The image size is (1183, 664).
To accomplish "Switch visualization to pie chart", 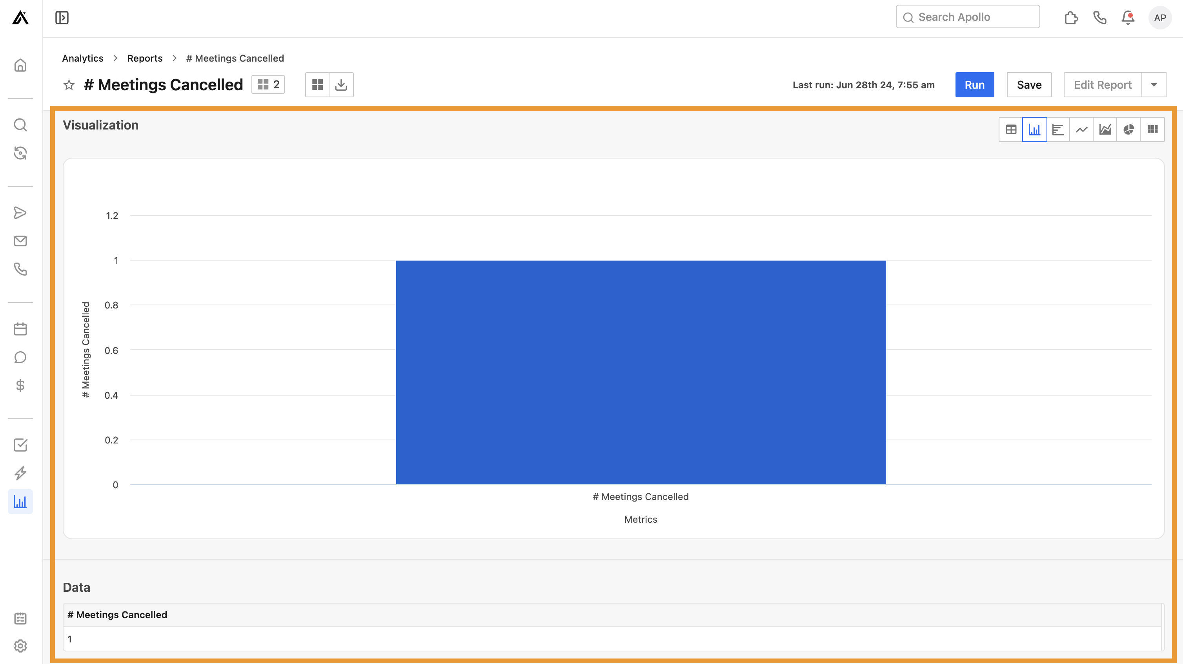I will pyautogui.click(x=1129, y=129).
